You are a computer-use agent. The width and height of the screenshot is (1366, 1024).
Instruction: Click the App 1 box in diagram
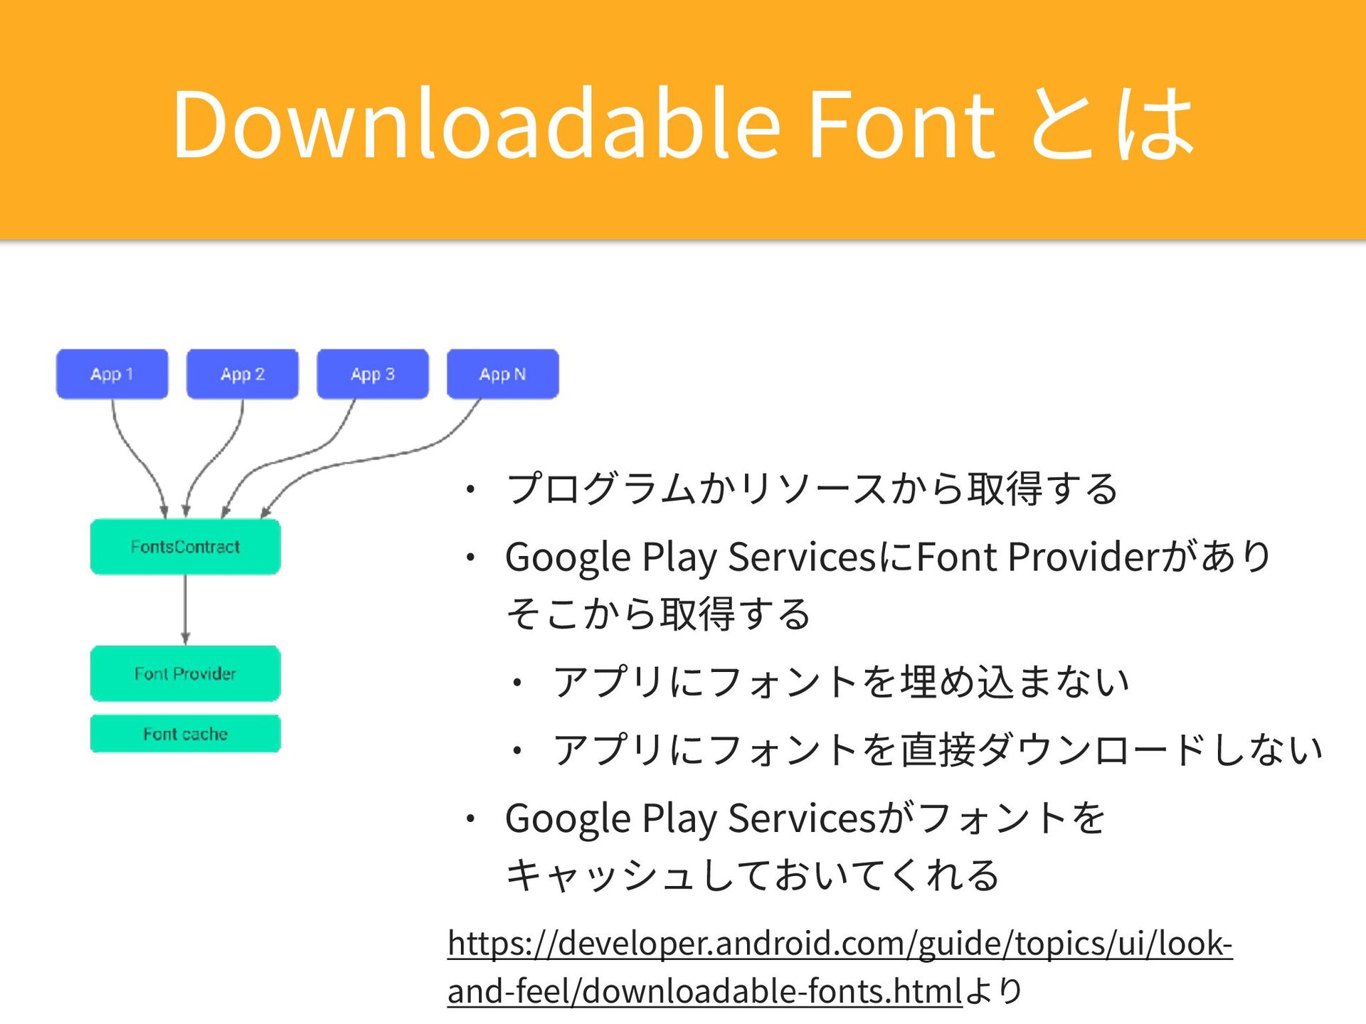click(x=112, y=374)
